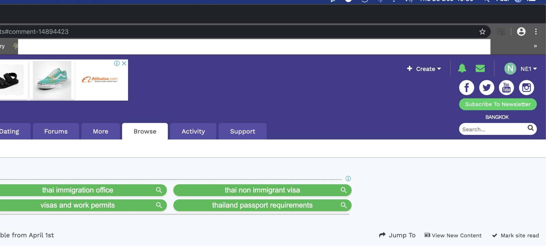Open the browser three-dot menu
Image resolution: width=546 pixels, height=246 pixels.
point(536,31)
